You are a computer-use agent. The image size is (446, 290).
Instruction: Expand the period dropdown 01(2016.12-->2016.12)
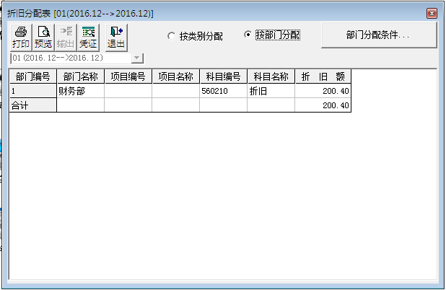(137, 58)
